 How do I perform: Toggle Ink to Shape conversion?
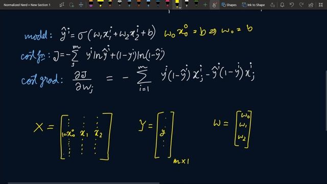tap(253, 5)
